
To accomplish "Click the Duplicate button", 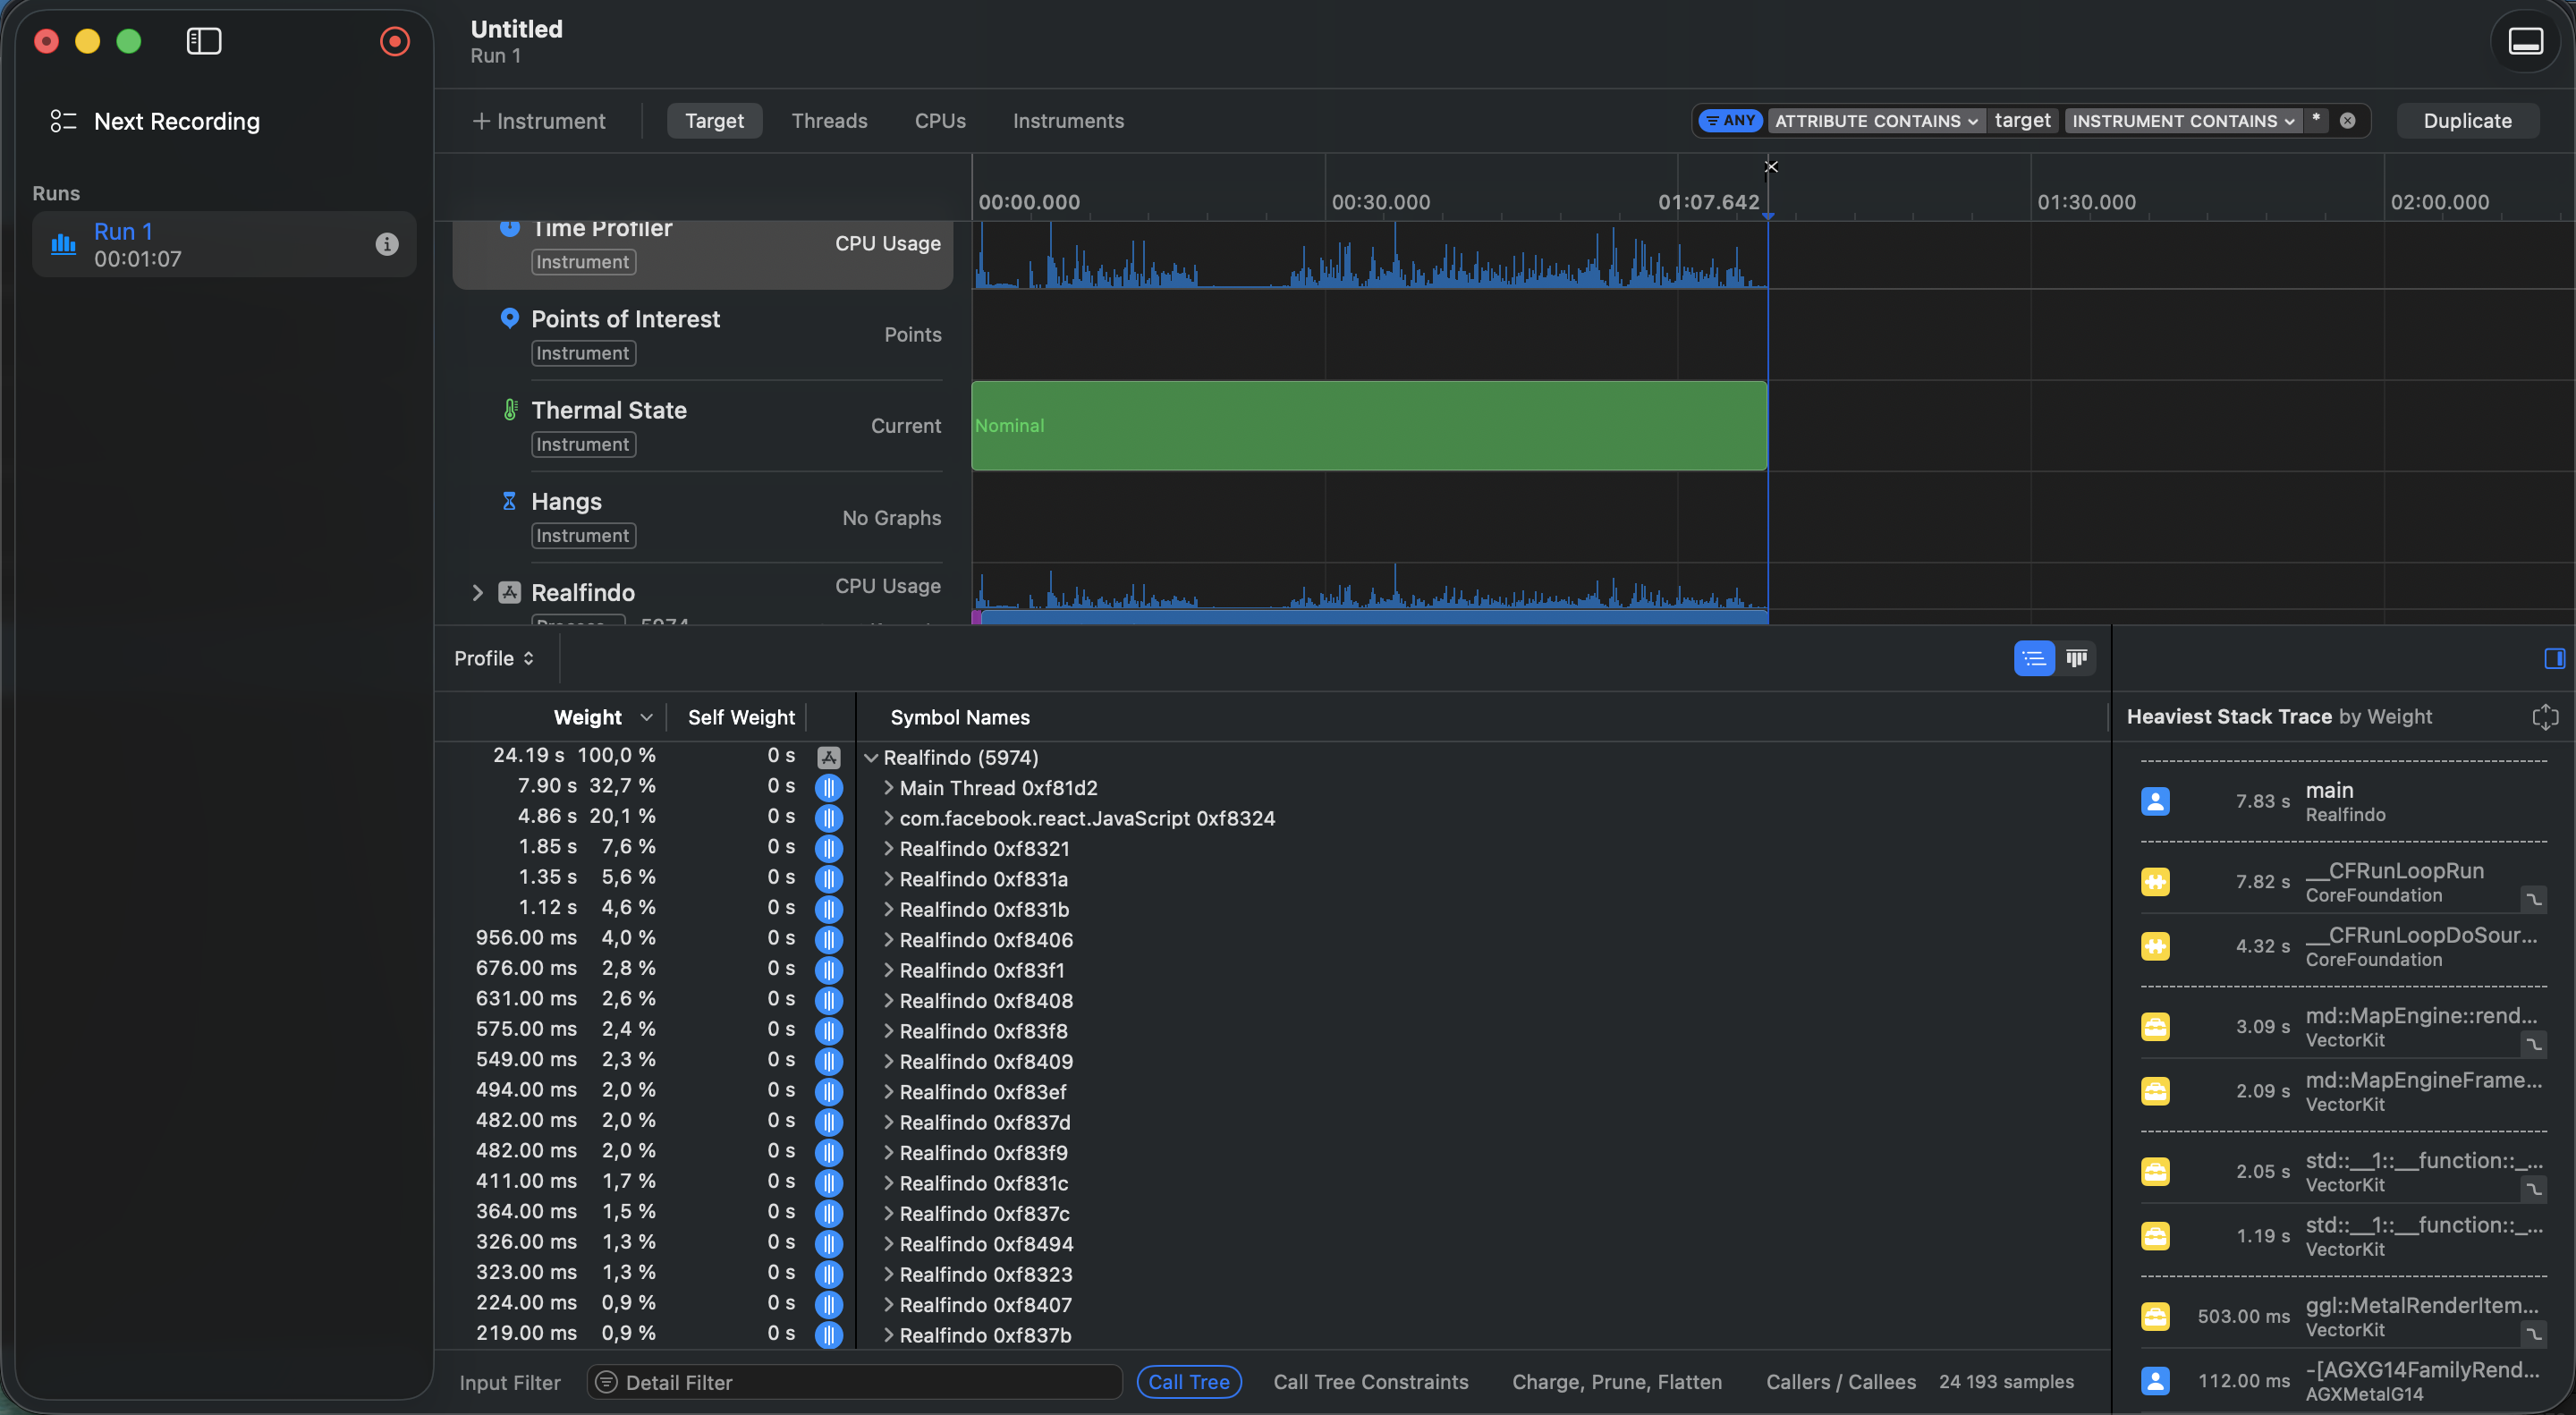I will [2466, 121].
